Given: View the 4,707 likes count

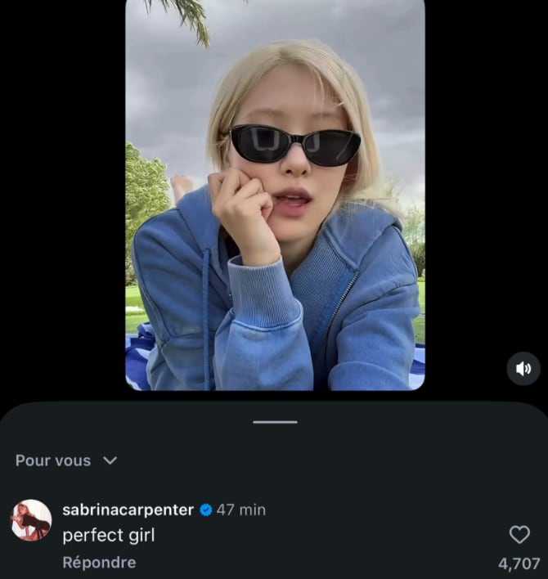Looking at the screenshot, I should pos(519,563).
